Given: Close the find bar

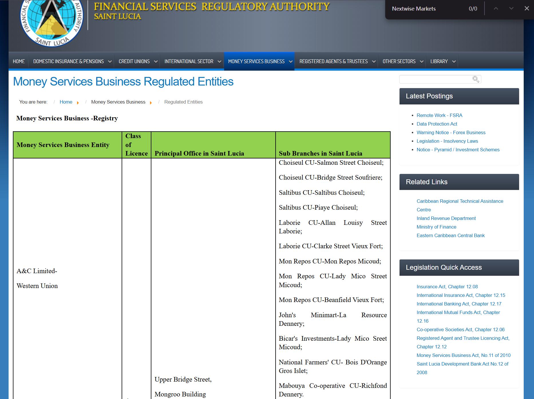Looking at the screenshot, I should [527, 9].
